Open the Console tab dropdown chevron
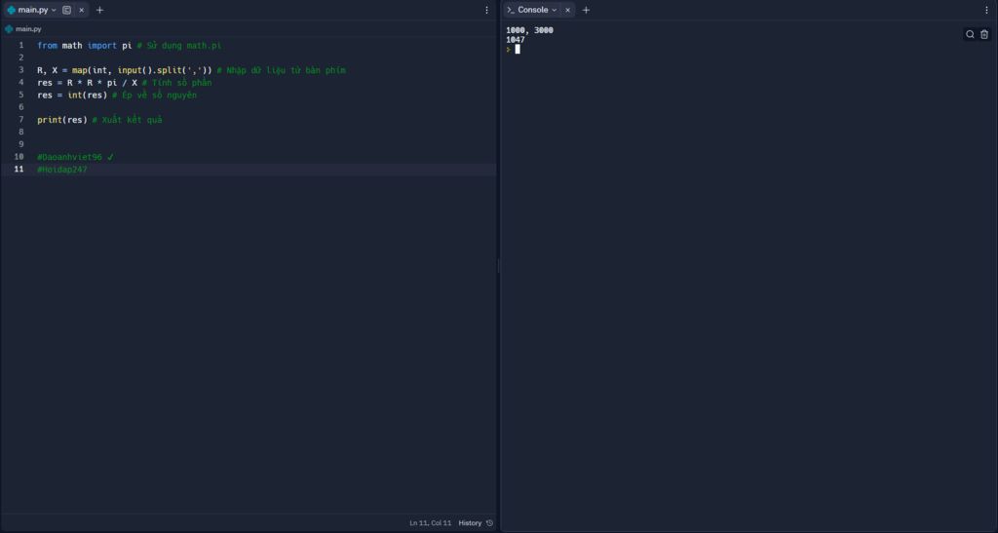 (555, 10)
